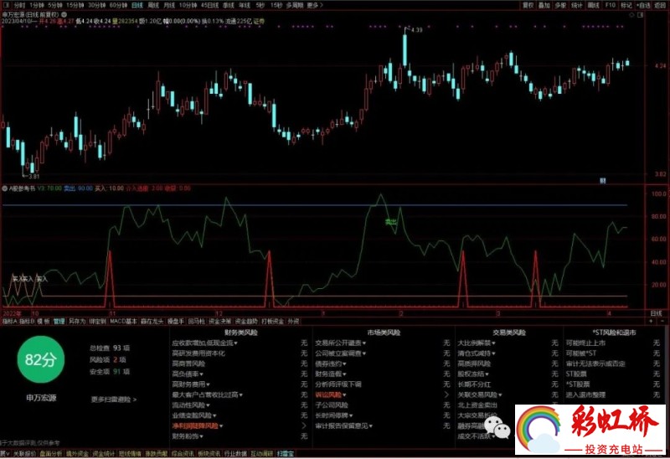The height and width of the screenshot is (459, 670).
Task: Click 更多扫雷避险 link
Action: click(x=113, y=400)
